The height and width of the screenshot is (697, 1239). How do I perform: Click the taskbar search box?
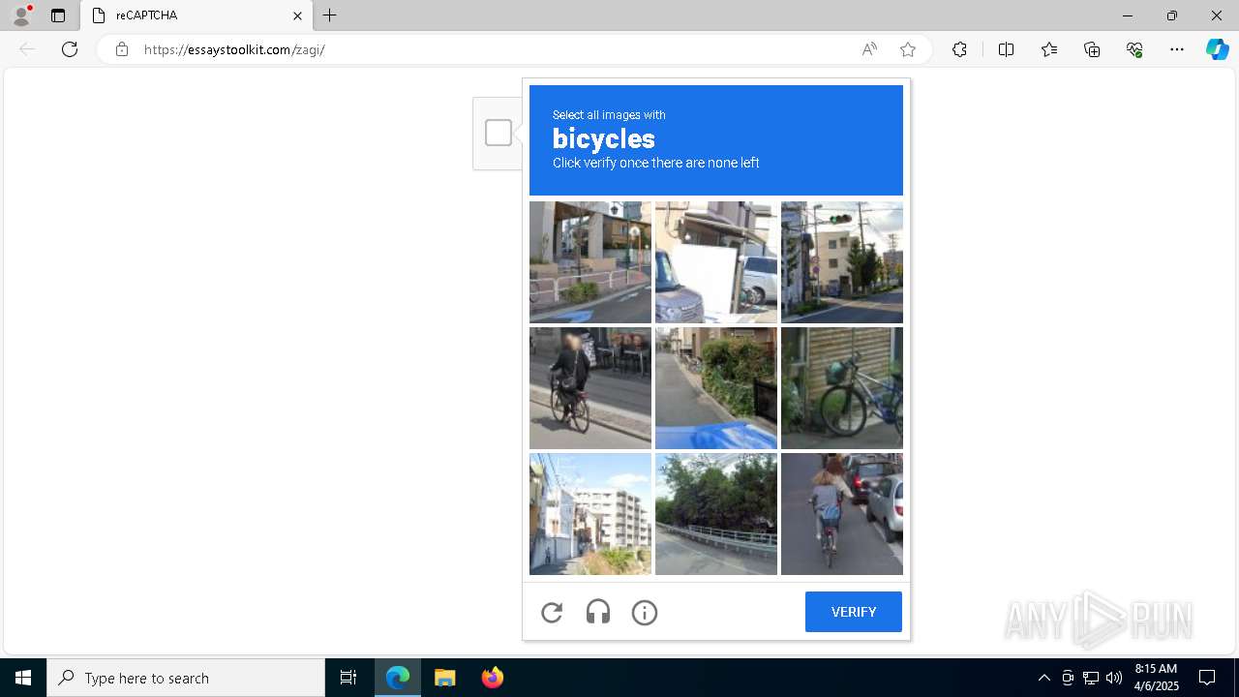point(186,678)
